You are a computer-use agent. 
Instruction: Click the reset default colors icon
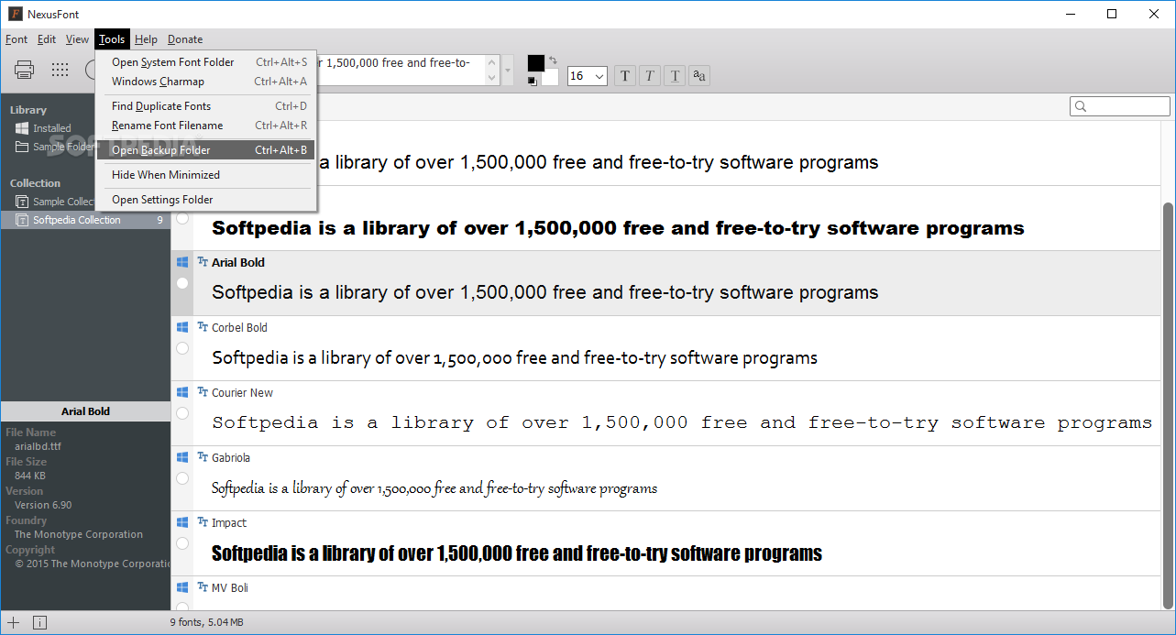click(533, 82)
